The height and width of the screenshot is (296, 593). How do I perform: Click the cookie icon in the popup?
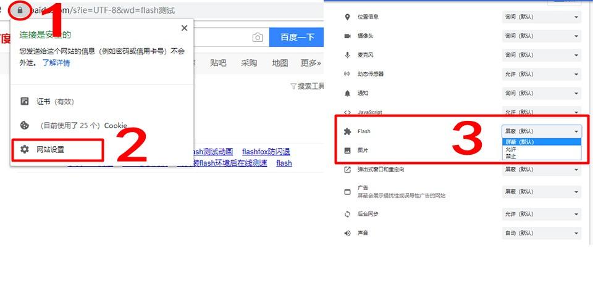pyautogui.click(x=25, y=125)
